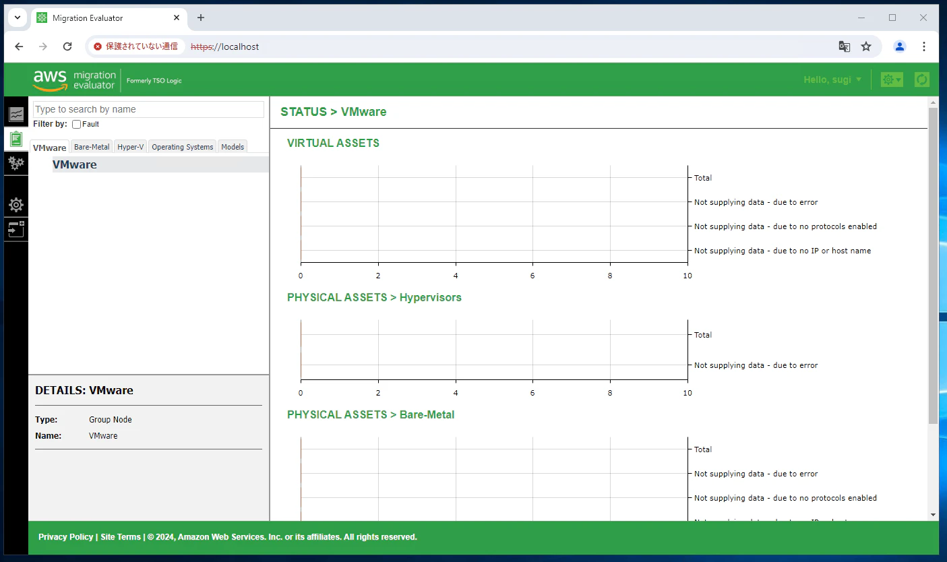The height and width of the screenshot is (562, 947).
Task: Open the tab search dropdown
Action: point(18,18)
